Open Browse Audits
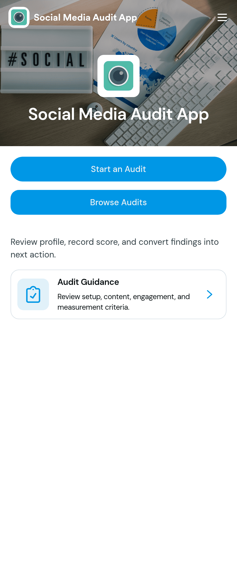The image size is (237, 574). tap(118, 202)
